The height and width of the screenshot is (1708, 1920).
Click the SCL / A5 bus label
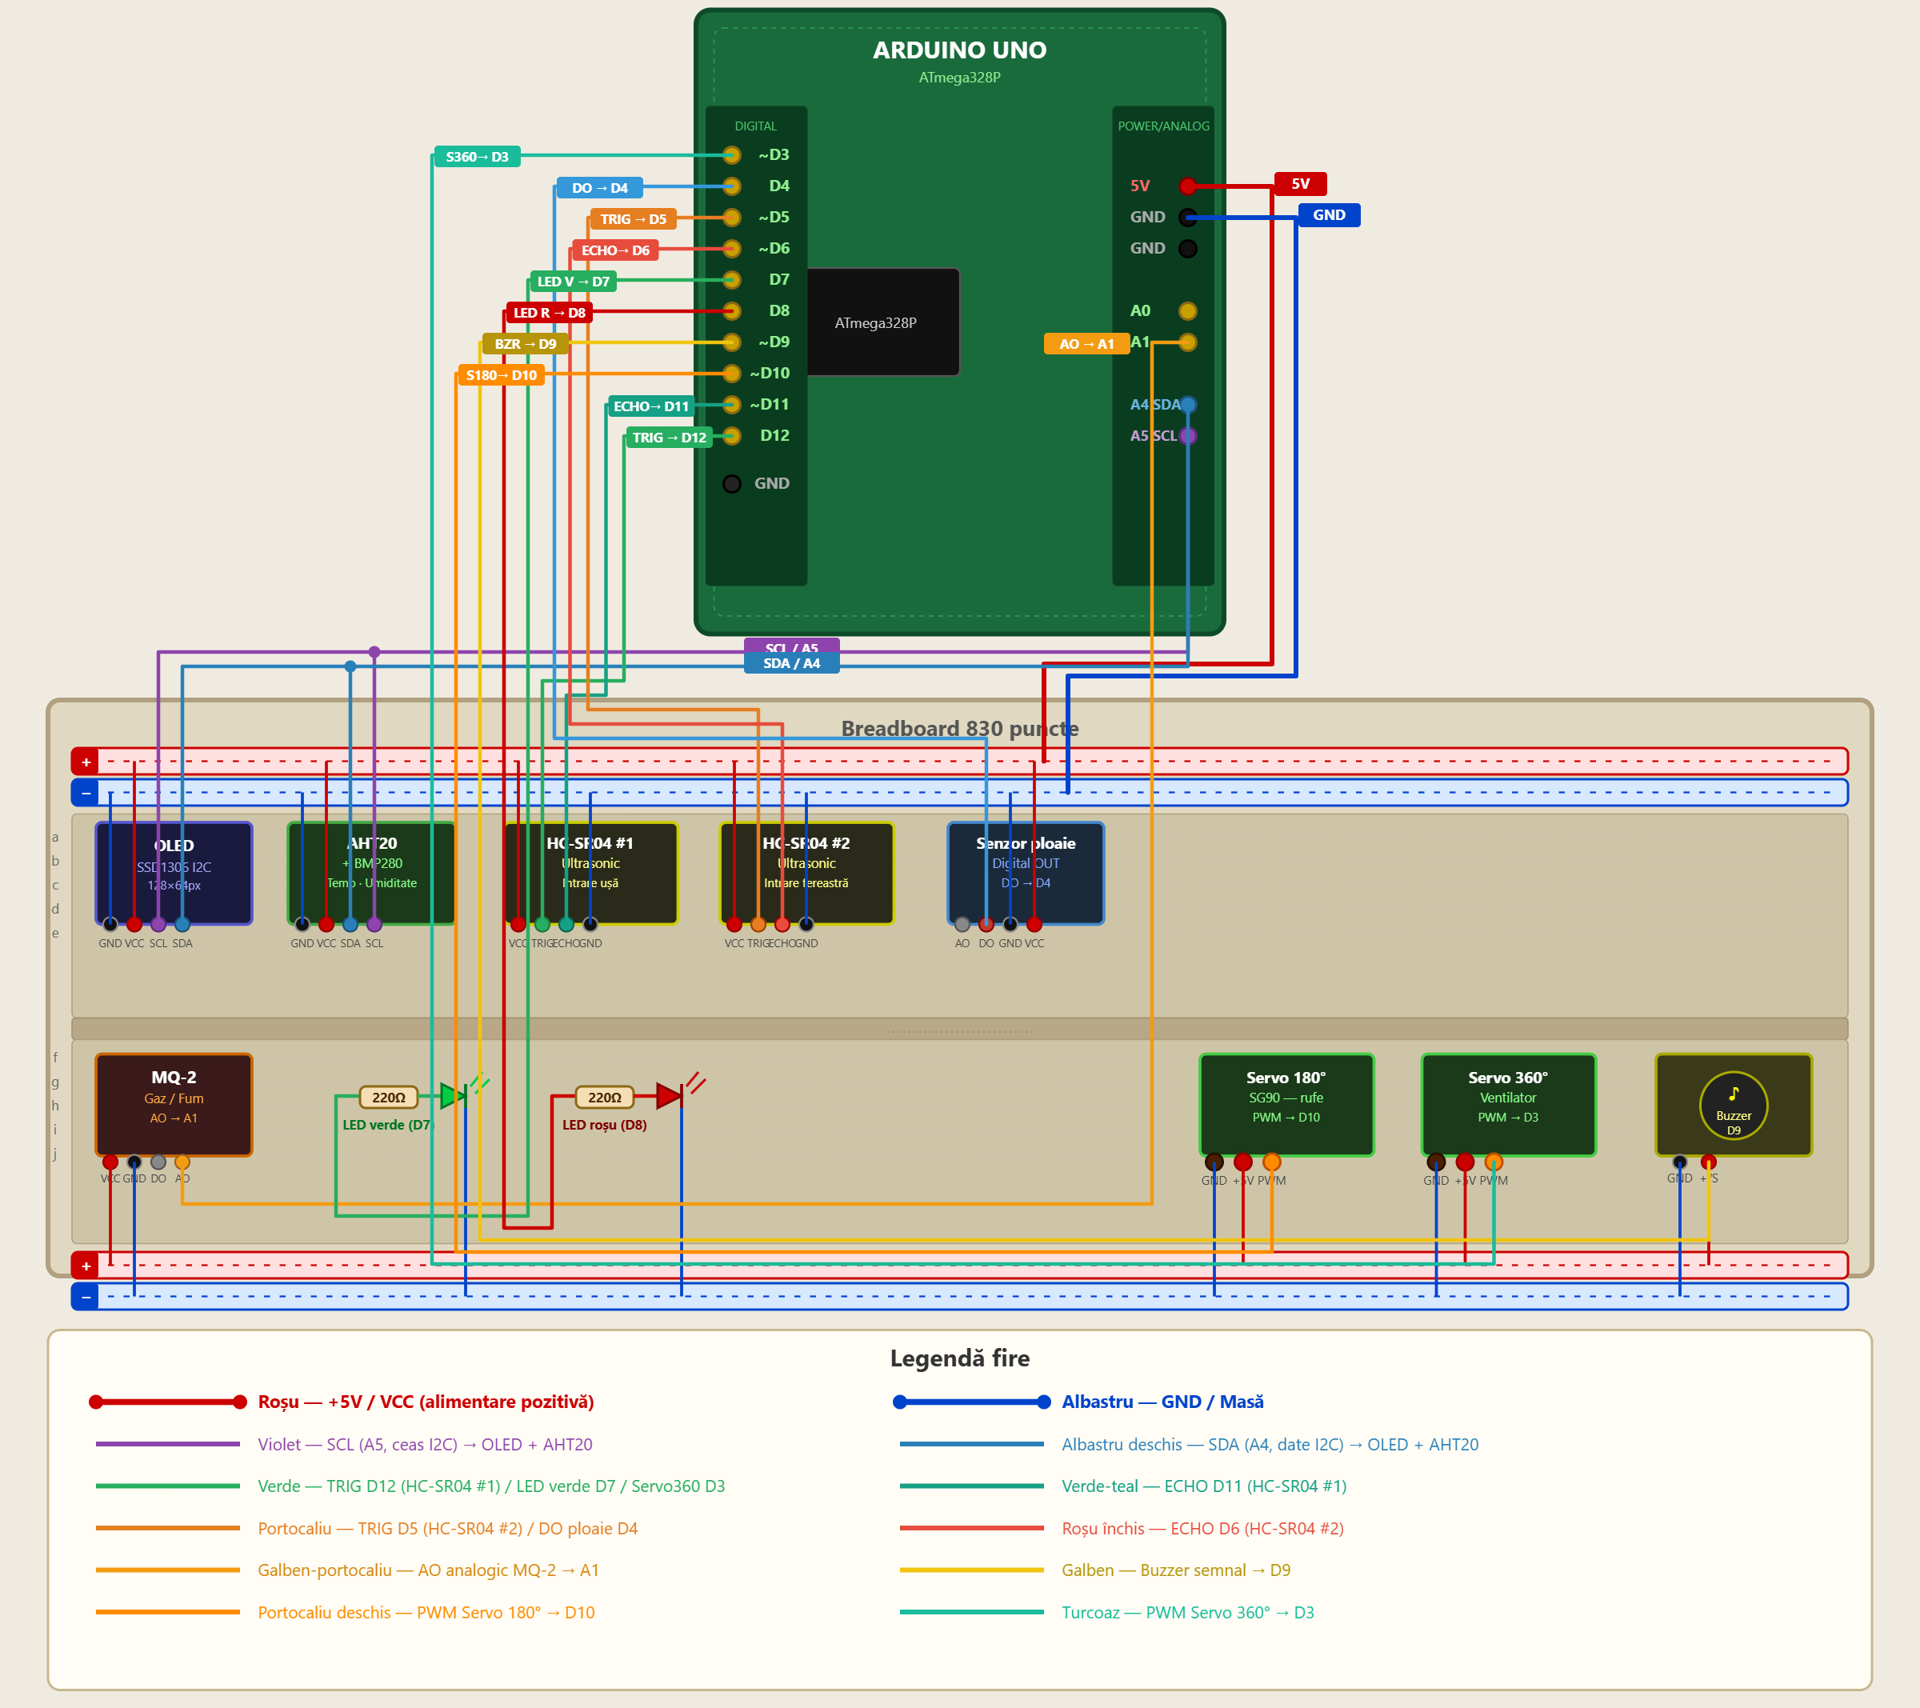click(792, 647)
